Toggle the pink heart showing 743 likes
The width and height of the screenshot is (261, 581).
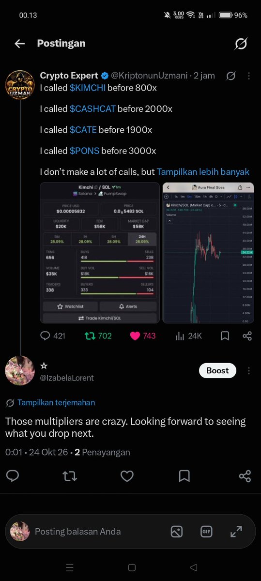pos(142,336)
